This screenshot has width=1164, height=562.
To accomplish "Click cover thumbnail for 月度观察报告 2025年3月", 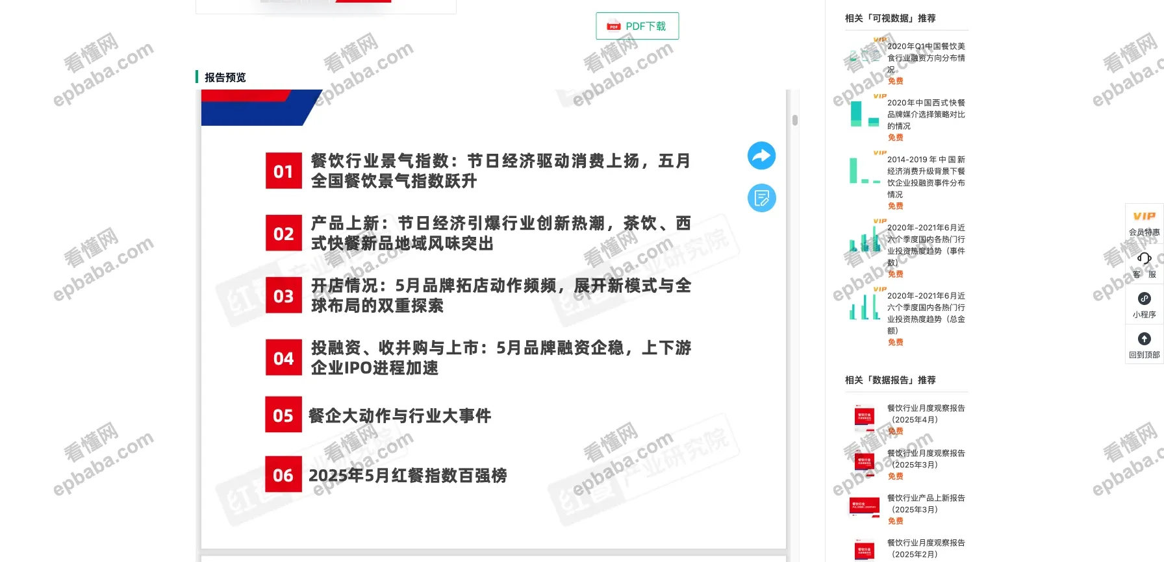I will pyautogui.click(x=865, y=463).
